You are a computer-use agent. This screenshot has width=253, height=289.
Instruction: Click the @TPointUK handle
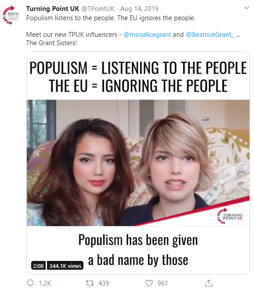point(98,8)
